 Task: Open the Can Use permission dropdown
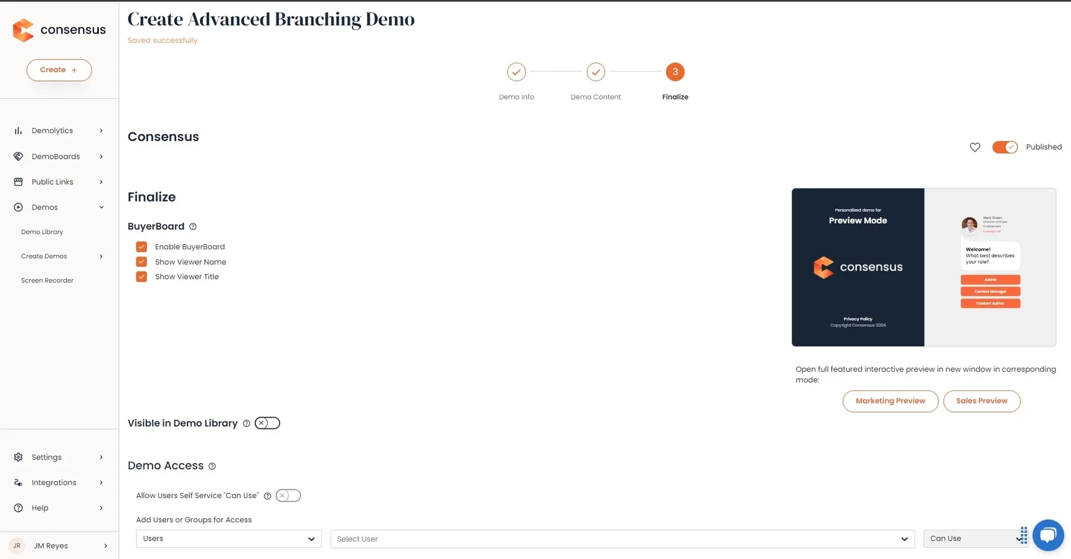click(975, 538)
